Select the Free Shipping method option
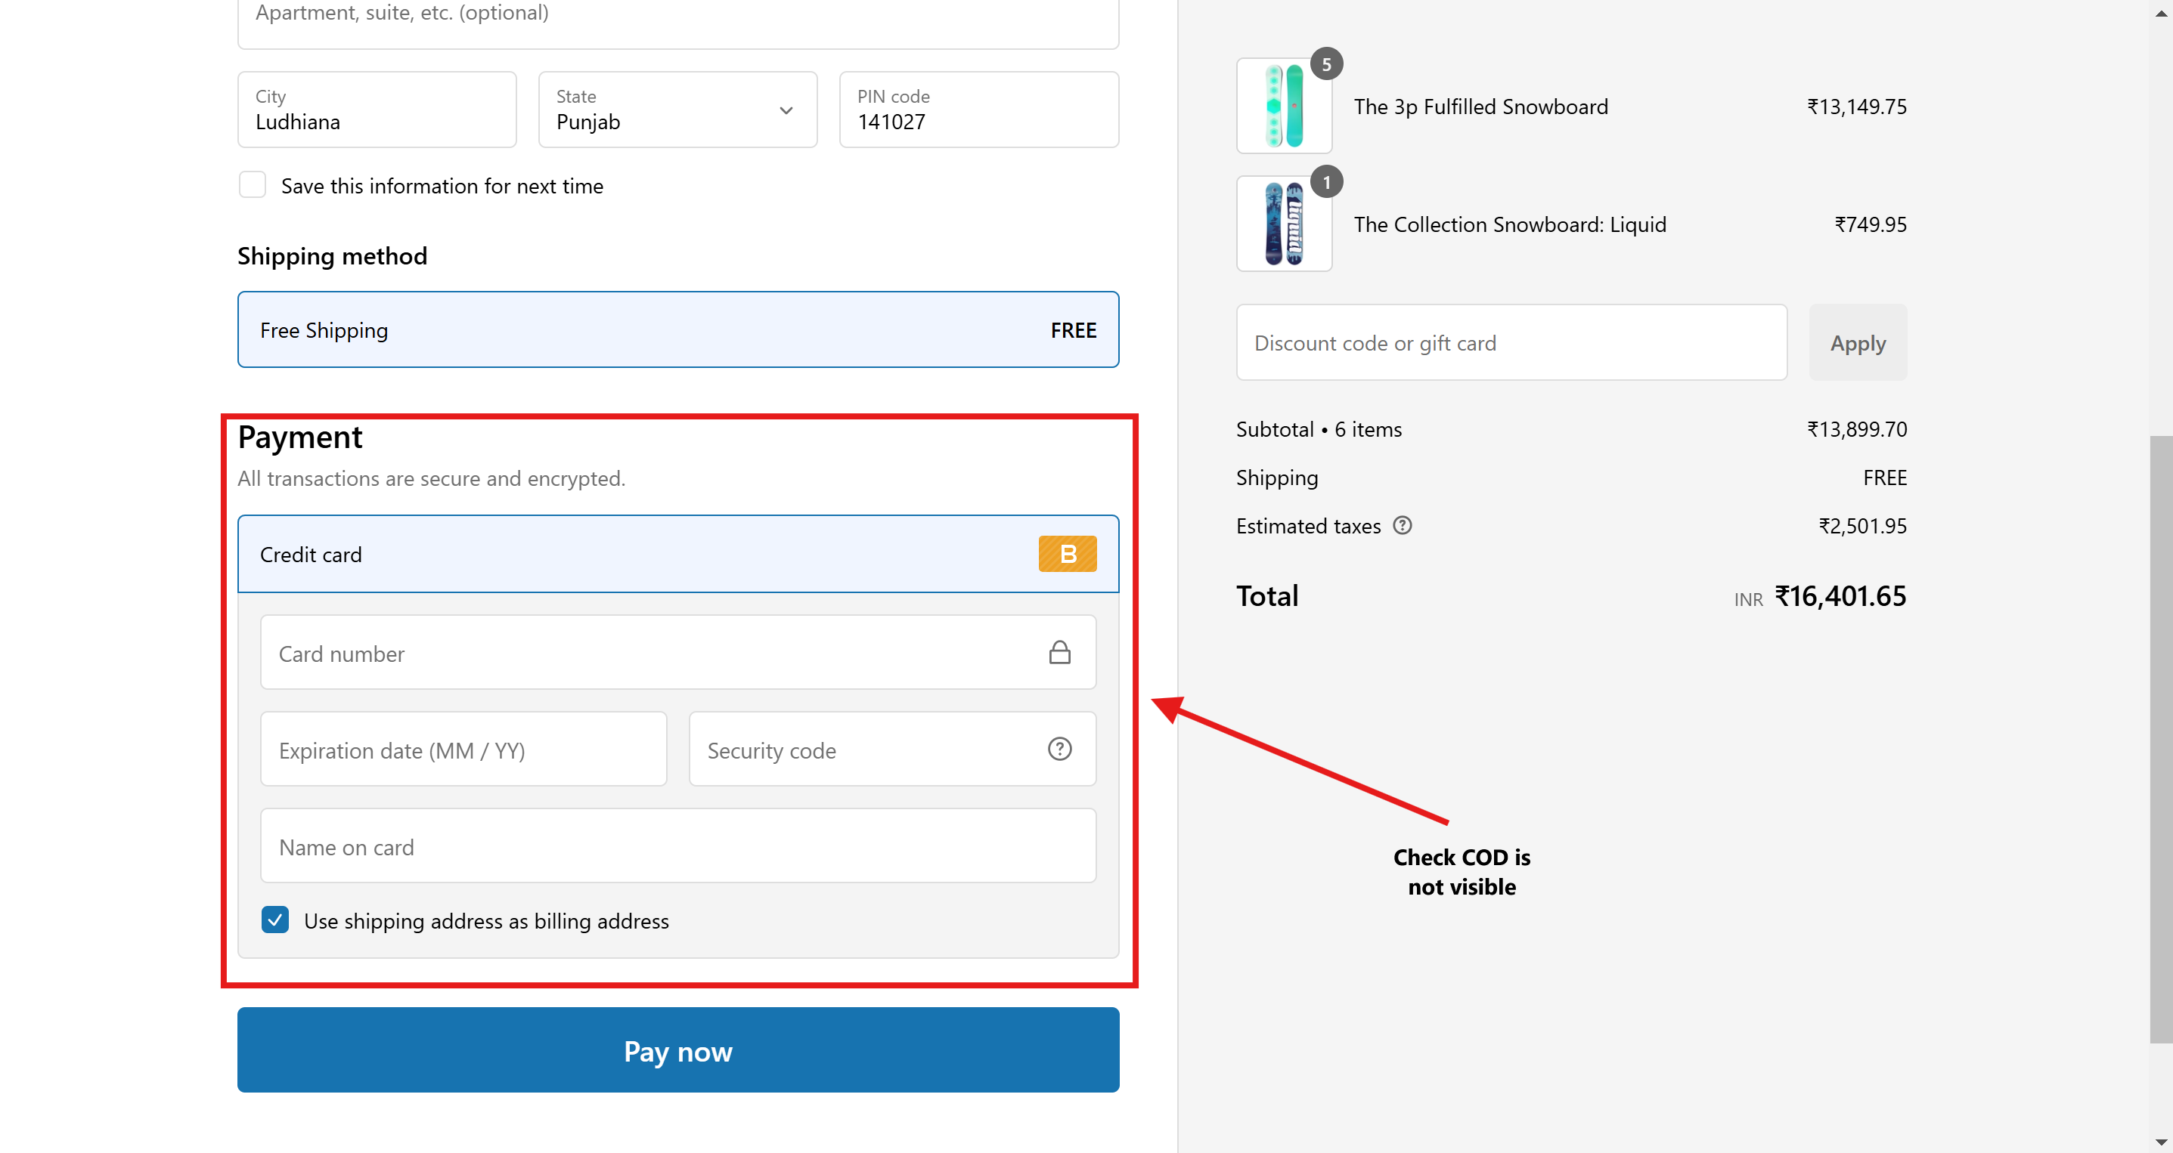 677,329
